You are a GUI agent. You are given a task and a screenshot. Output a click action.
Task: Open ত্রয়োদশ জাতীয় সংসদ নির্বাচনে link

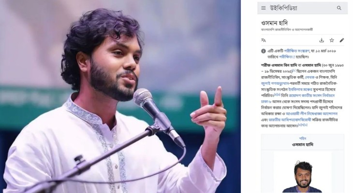(311, 96)
